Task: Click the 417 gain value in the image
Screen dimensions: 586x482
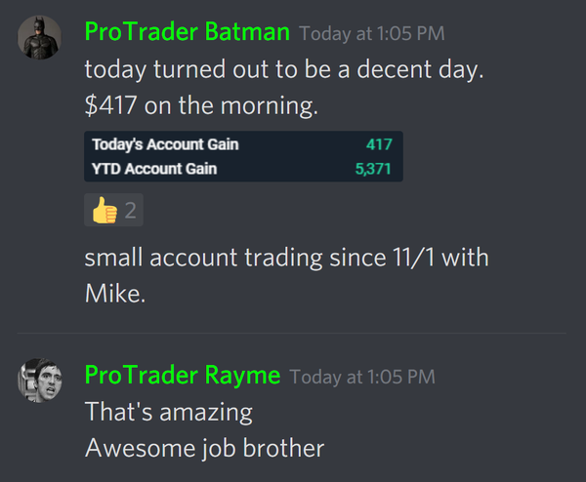Action: [379, 144]
